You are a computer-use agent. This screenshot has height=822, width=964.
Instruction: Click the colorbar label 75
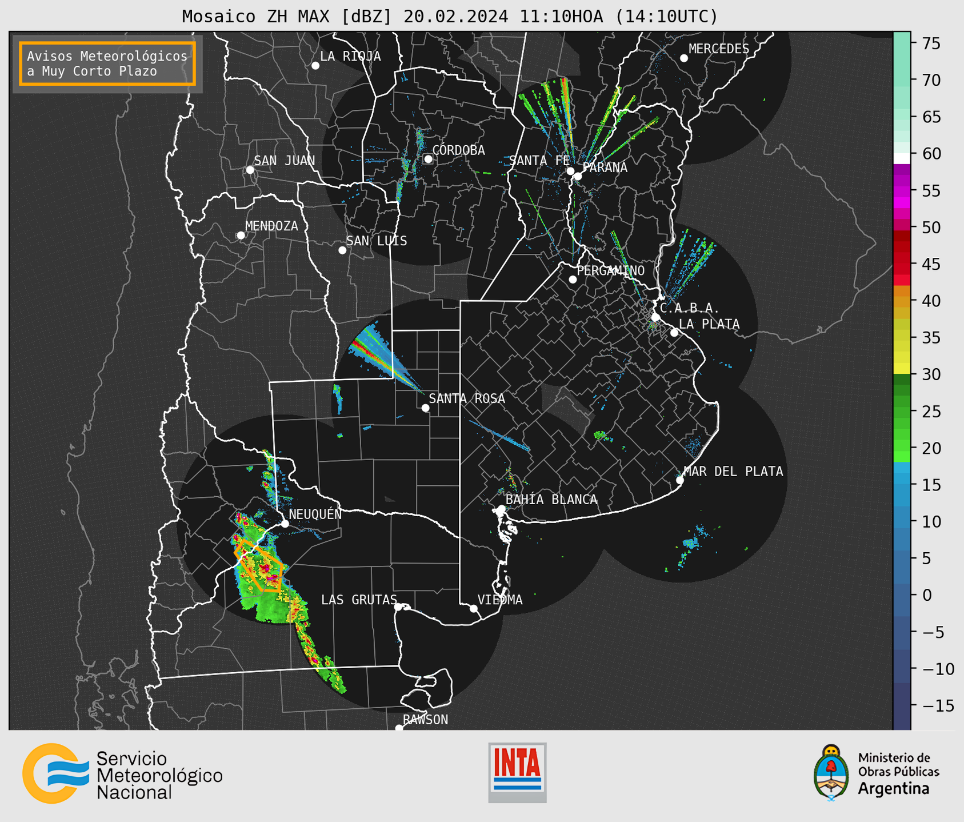[x=931, y=43]
